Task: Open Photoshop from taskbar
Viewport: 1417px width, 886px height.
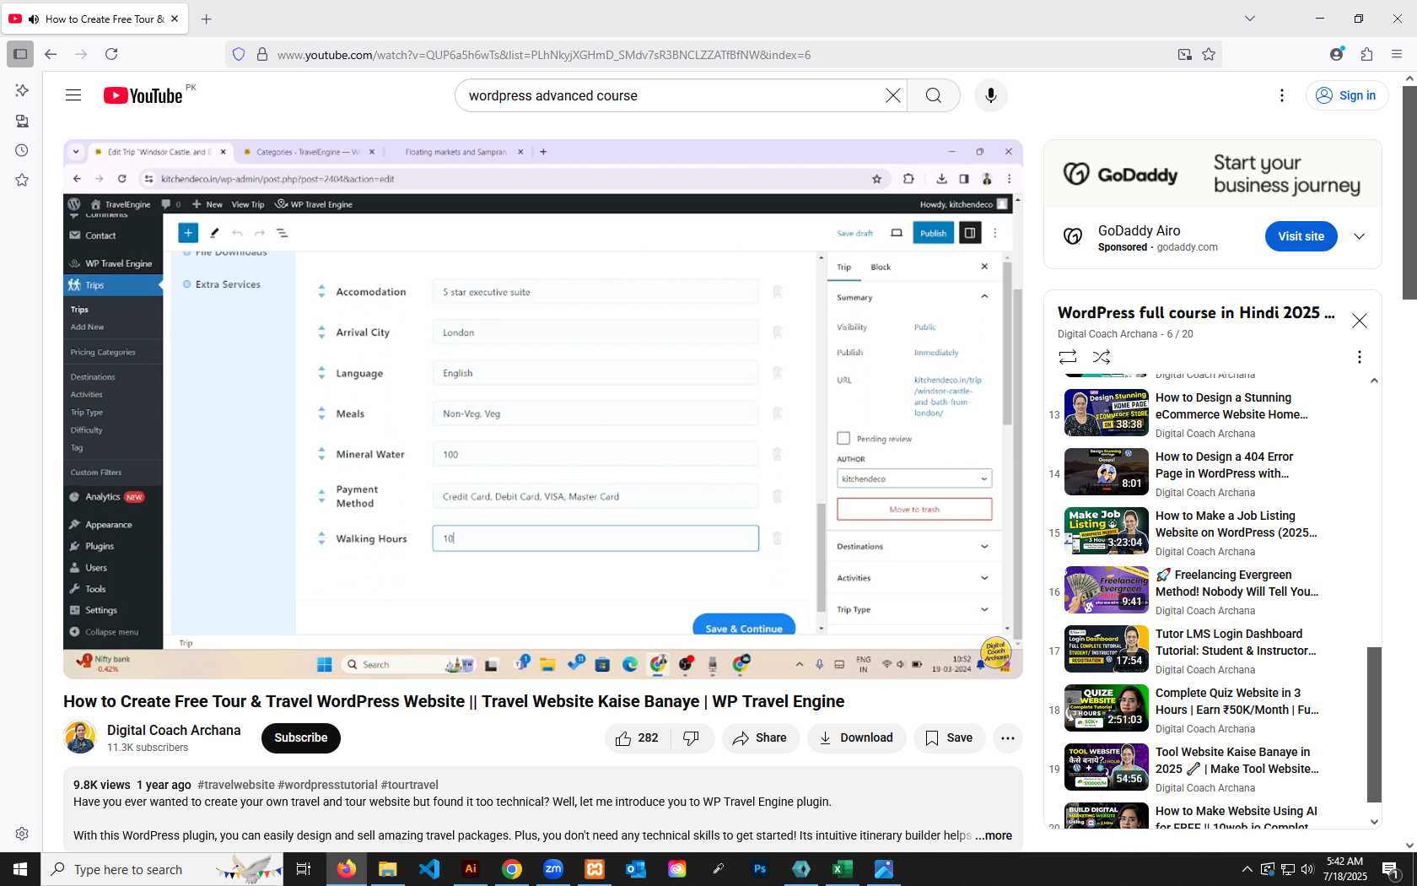Action: (x=760, y=869)
